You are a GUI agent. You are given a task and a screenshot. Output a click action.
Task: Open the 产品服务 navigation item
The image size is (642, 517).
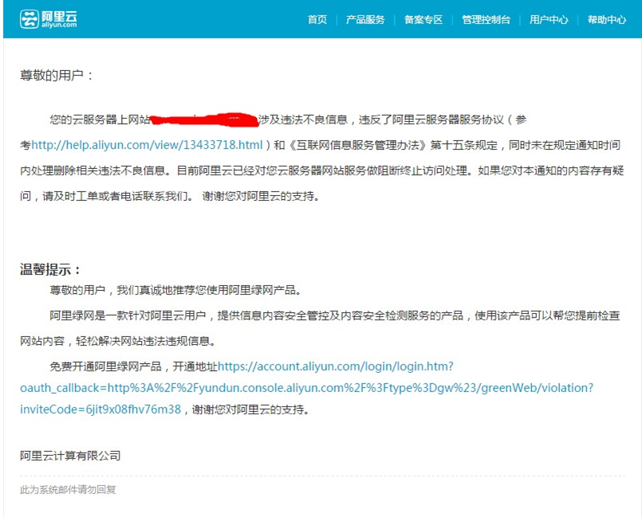(365, 20)
